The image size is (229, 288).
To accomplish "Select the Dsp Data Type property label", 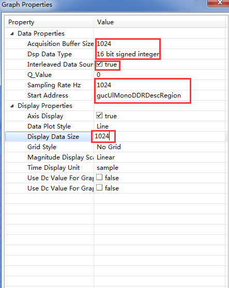I will (x=50, y=54).
